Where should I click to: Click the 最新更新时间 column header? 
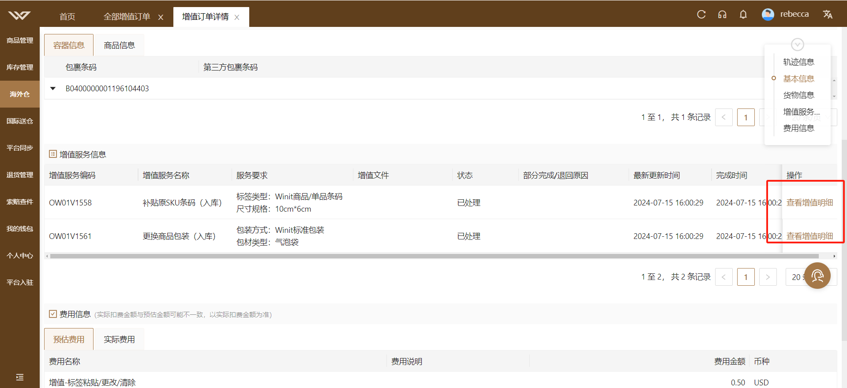(x=656, y=175)
